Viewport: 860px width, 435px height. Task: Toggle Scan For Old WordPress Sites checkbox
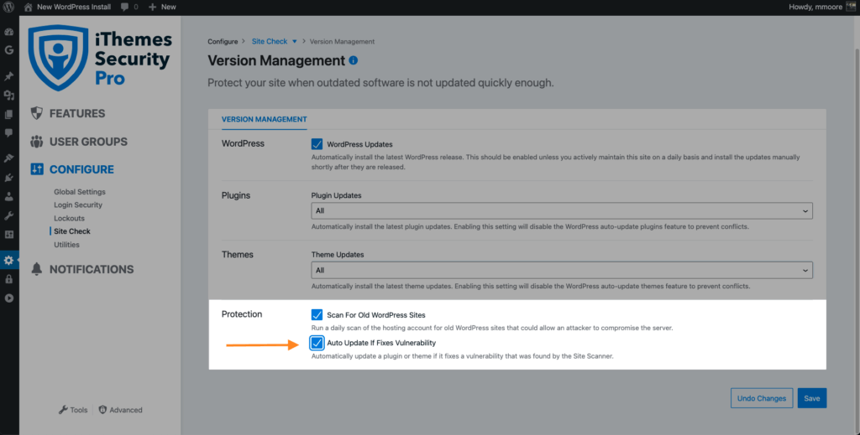click(x=317, y=314)
